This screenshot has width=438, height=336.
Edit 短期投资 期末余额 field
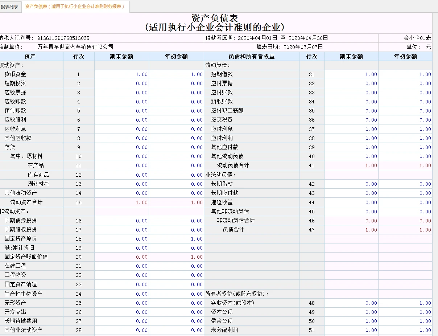(121, 83)
